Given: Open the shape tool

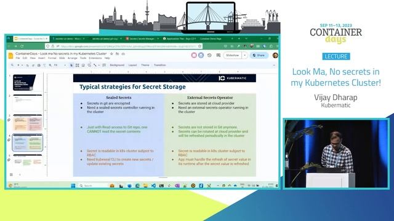Looking at the screenshot, I should 89,65.
